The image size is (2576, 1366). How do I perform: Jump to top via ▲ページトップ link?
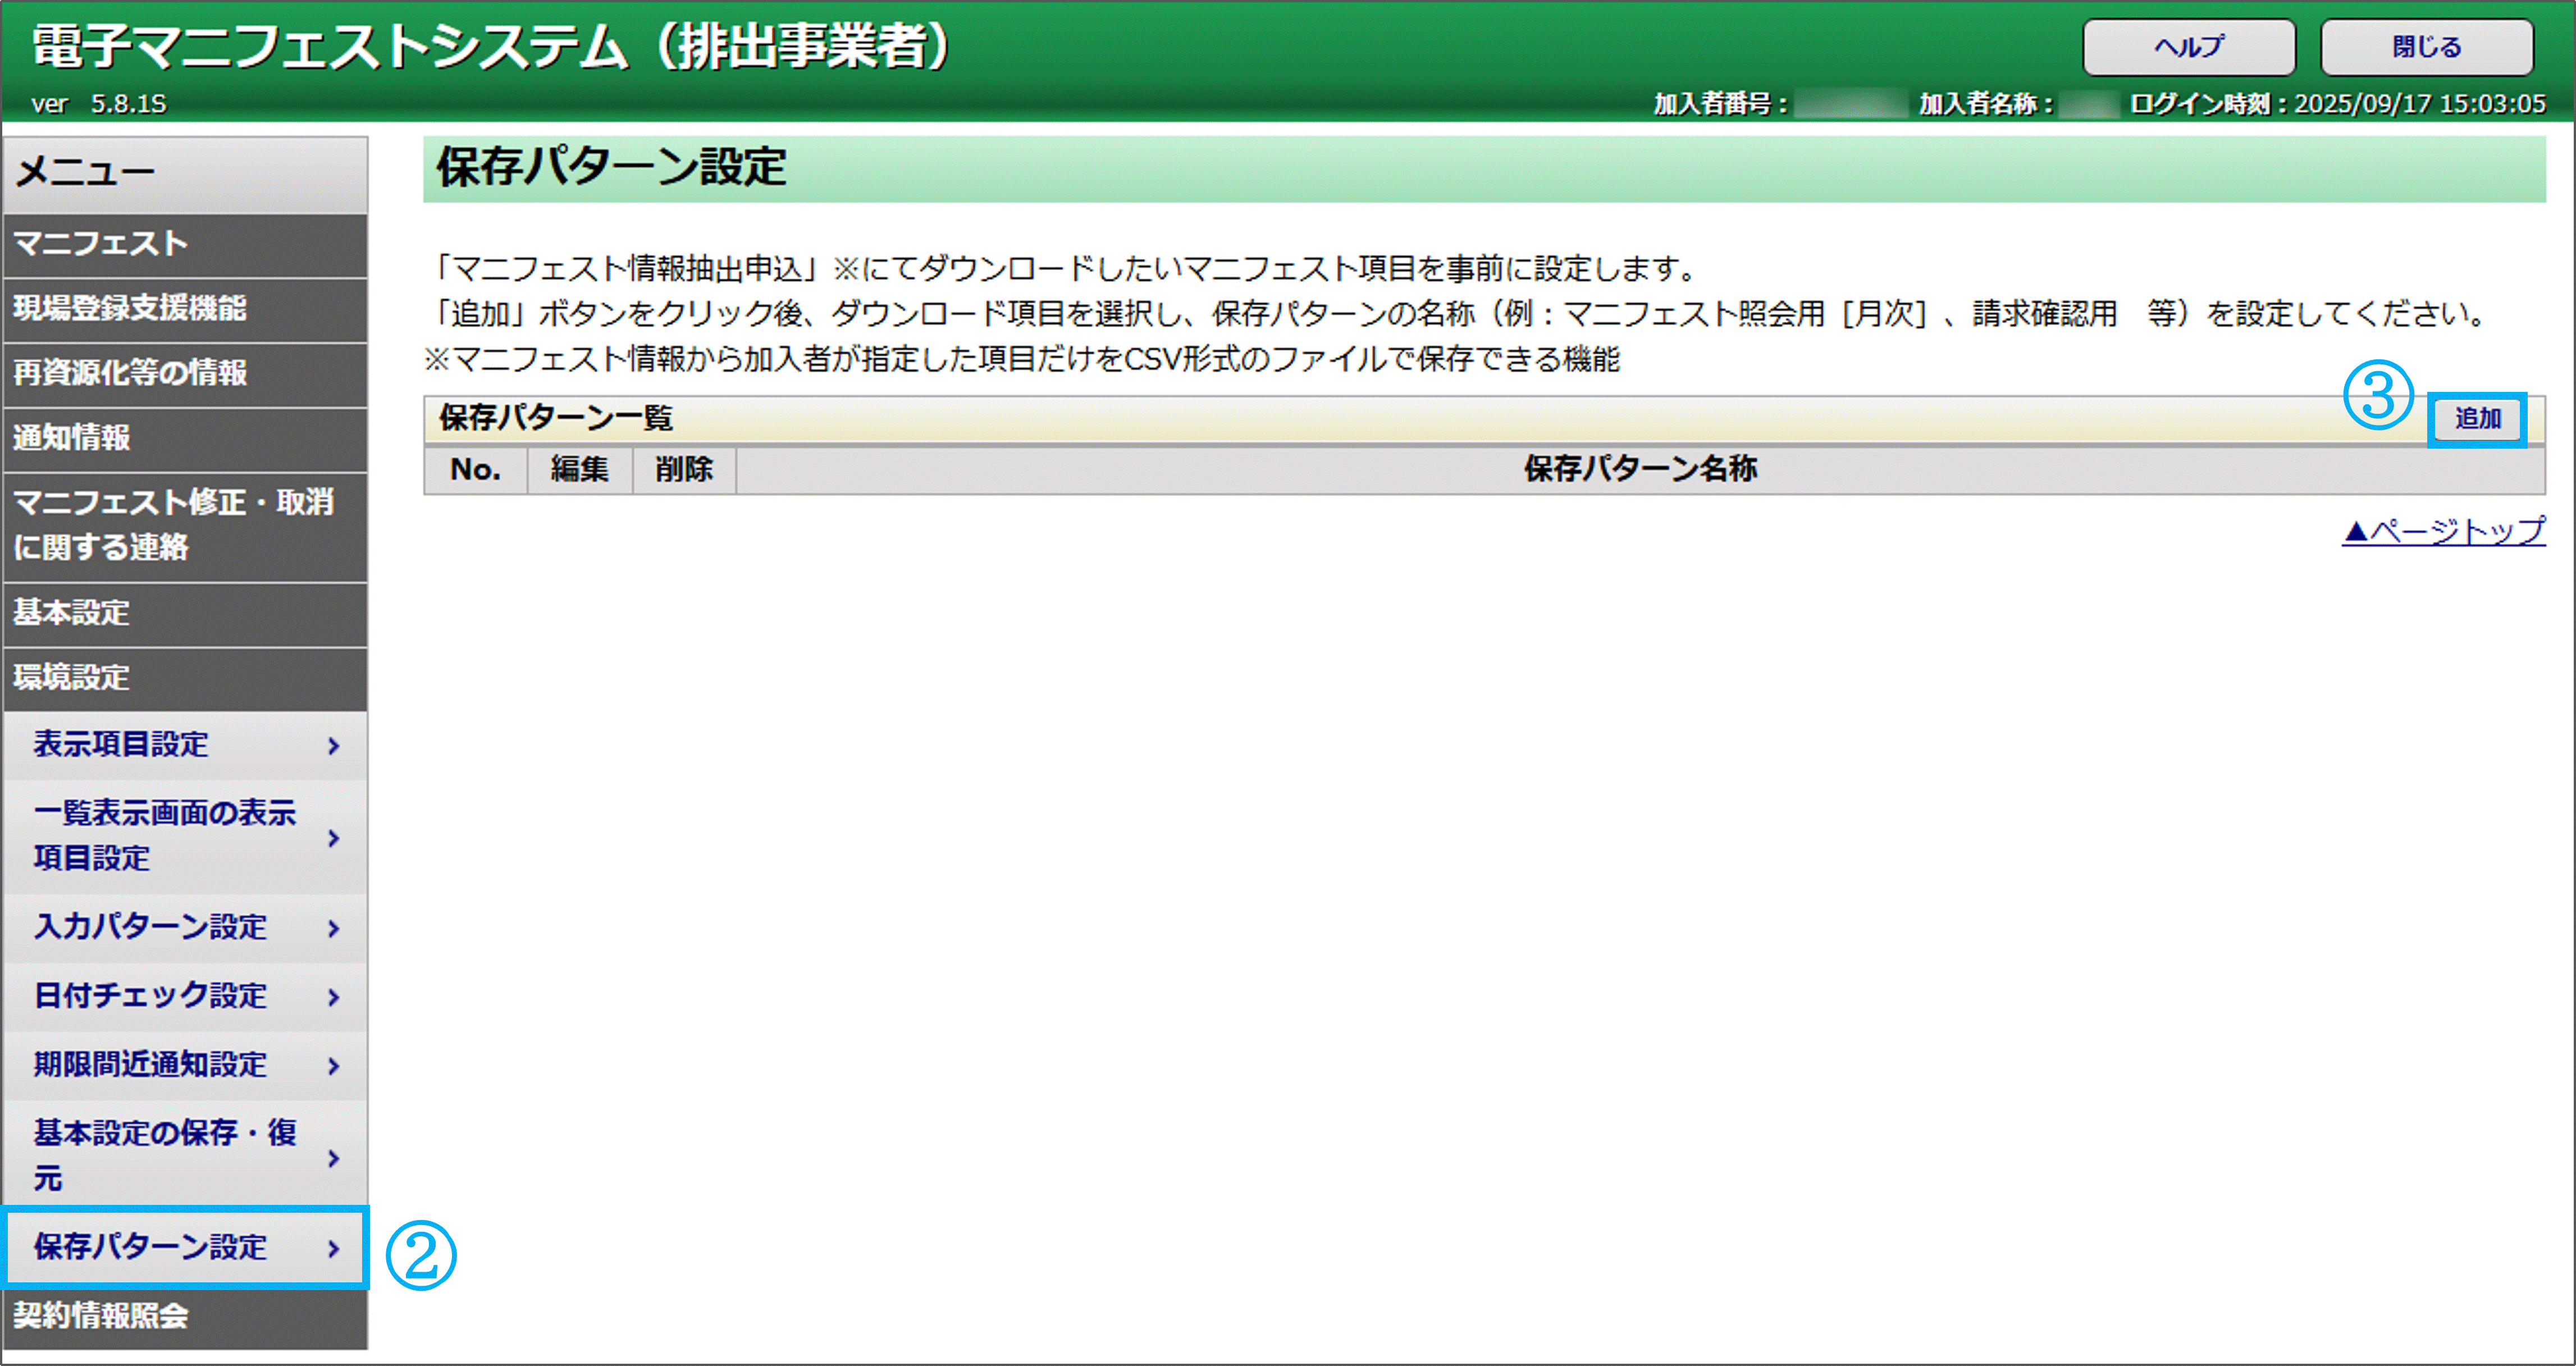click(x=2443, y=531)
